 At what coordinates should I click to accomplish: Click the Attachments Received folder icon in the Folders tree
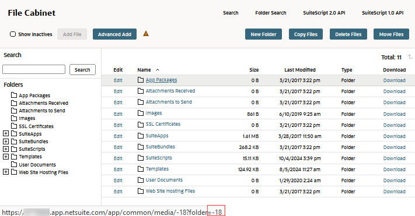tap(14, 102)
